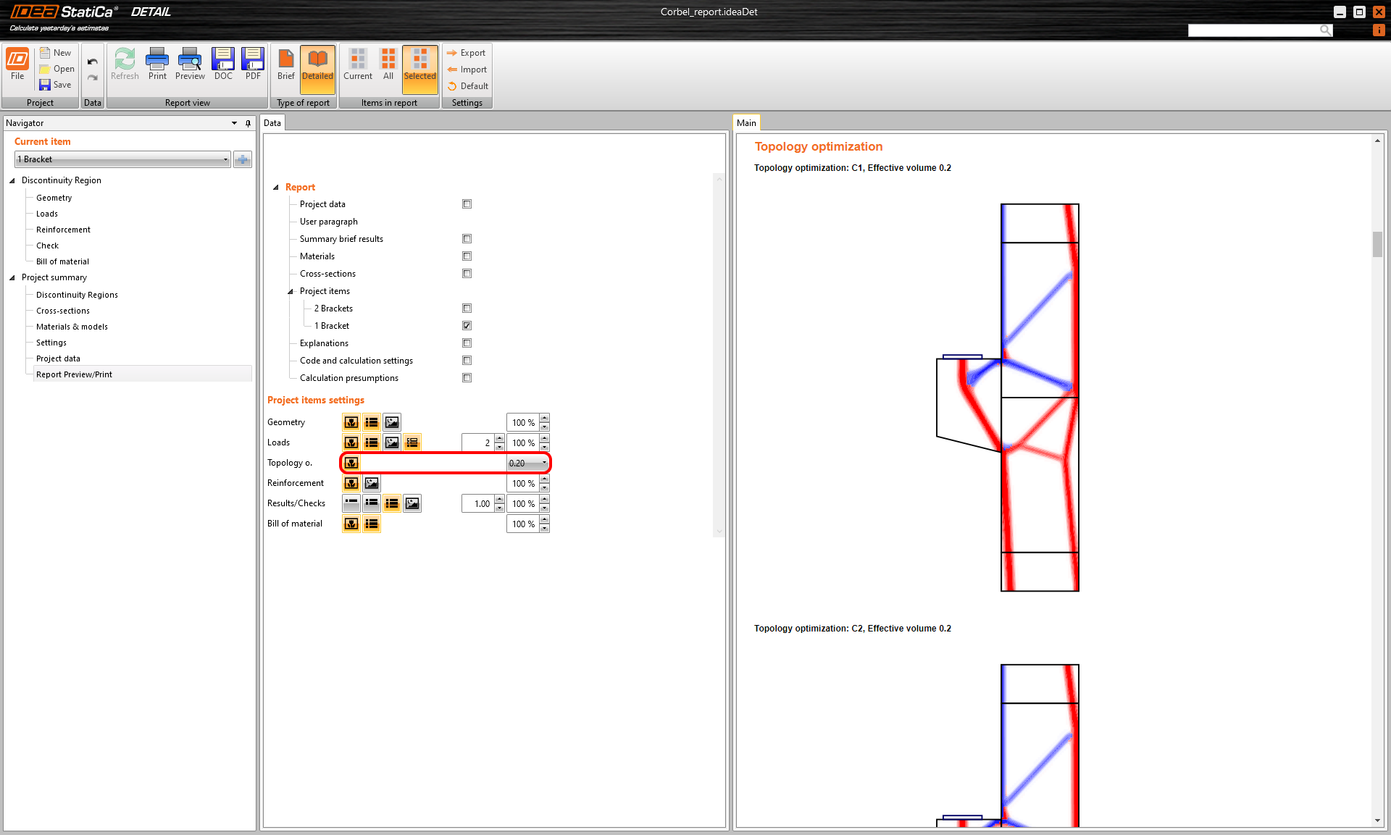This screenshot has height=835, width=1391.
Task: Collapse the Project items tree node
Action: click(x=291, y=291)
